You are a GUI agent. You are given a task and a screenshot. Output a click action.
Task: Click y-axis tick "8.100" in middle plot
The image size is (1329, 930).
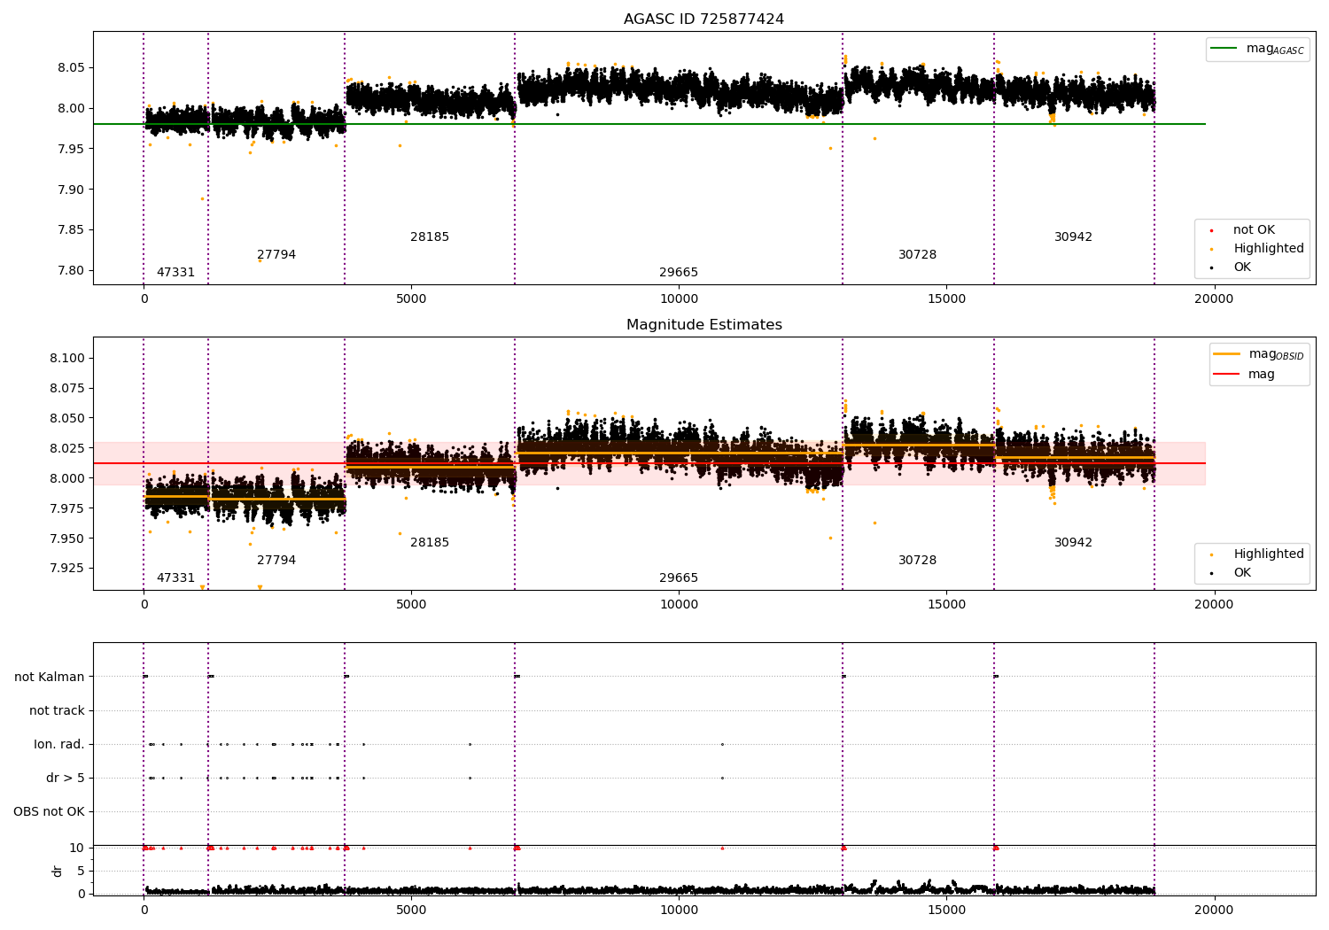point(68,359)
